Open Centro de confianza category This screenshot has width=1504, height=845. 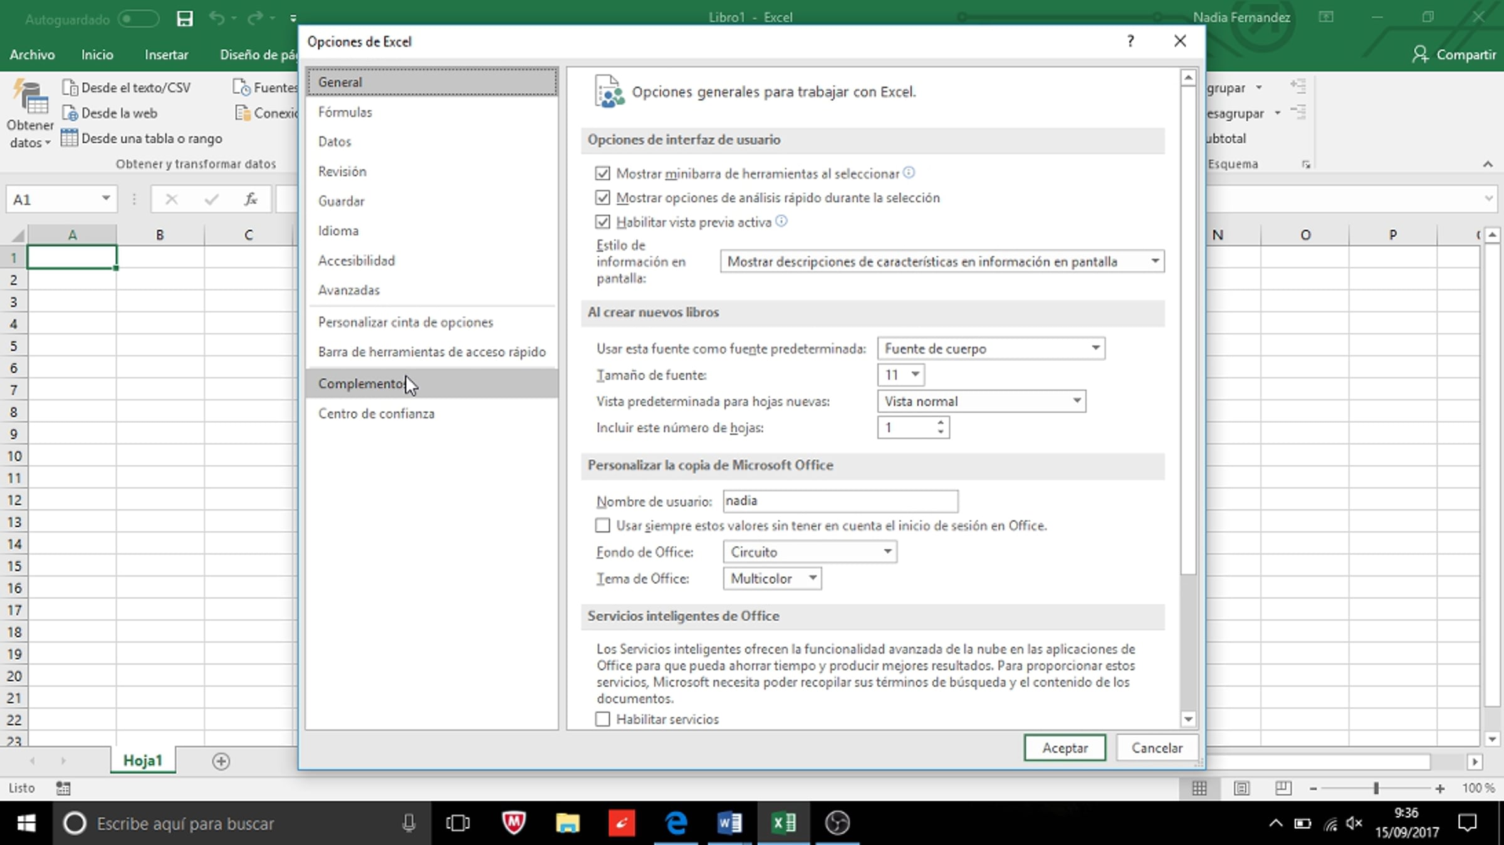point(432,413)
